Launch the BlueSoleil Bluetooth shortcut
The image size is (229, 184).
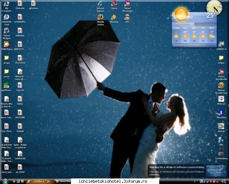point(221,114)
